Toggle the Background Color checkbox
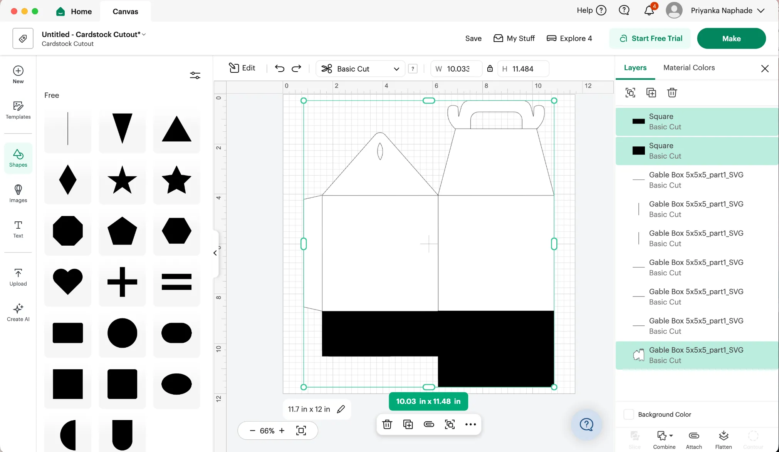 (x=629, y=414)
